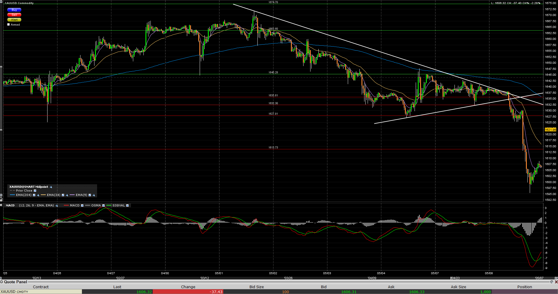
Task: Open XAUUSD@SMART Midpoint wrench settings
Action: coord(51,187)
